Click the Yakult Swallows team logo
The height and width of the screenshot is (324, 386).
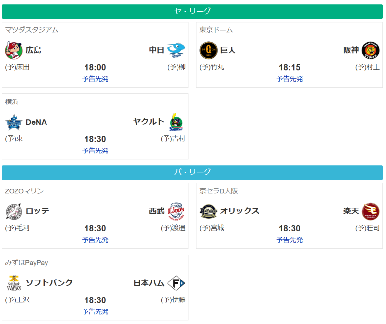176,122
